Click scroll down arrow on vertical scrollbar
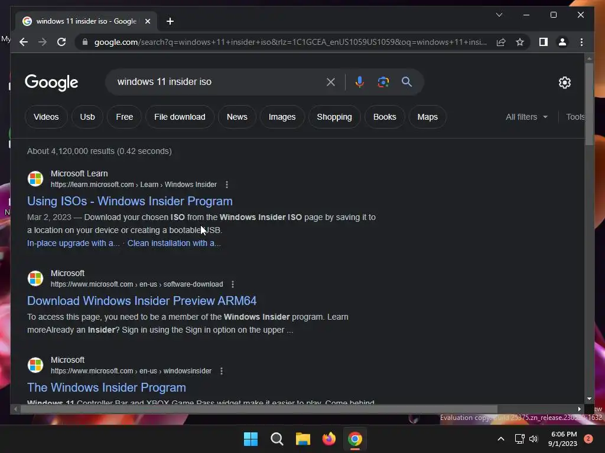The width and height of the screenshot is (605, 453). (589, 399)
